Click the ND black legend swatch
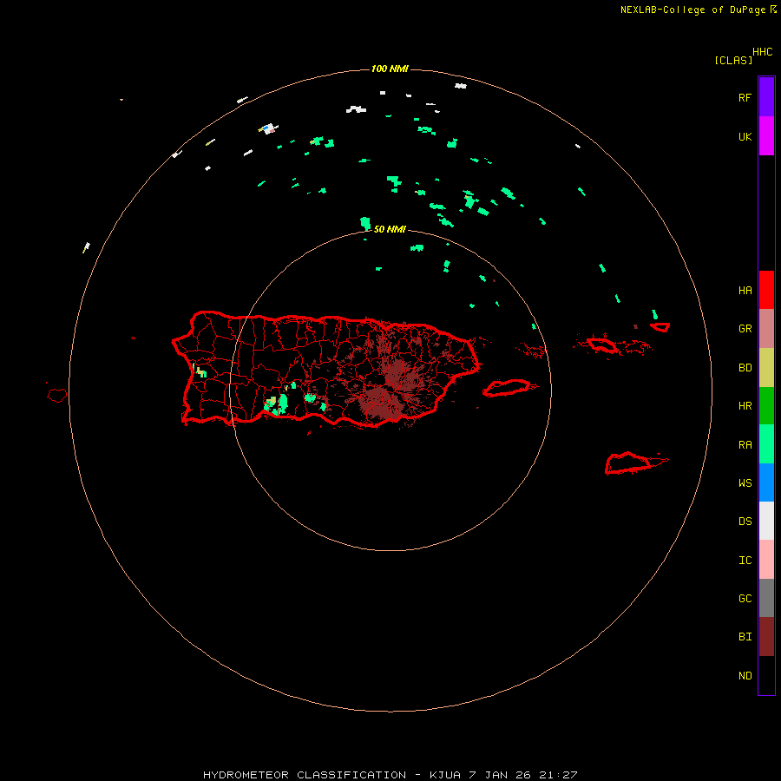The height and width of the screenshot is (781, 781). [766, 675]
